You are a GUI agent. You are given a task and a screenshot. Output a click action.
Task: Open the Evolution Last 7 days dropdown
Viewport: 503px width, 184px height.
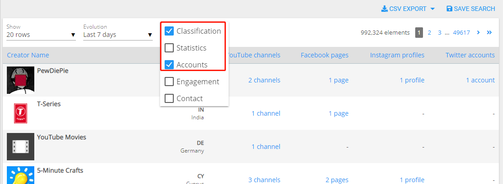click(118, 35)
